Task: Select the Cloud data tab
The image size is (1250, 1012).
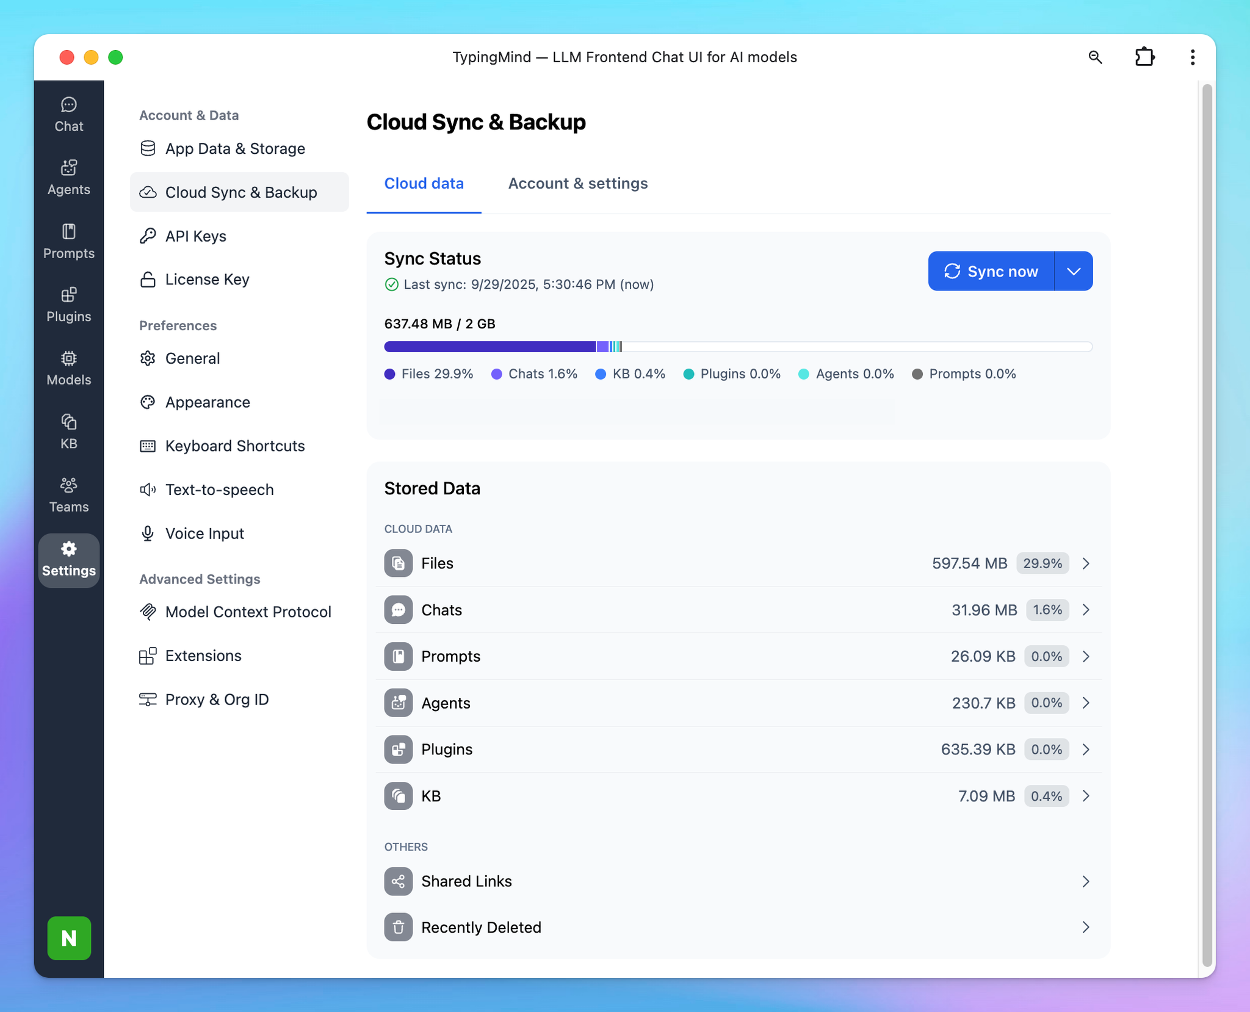Action: click(x=424, y=183)
